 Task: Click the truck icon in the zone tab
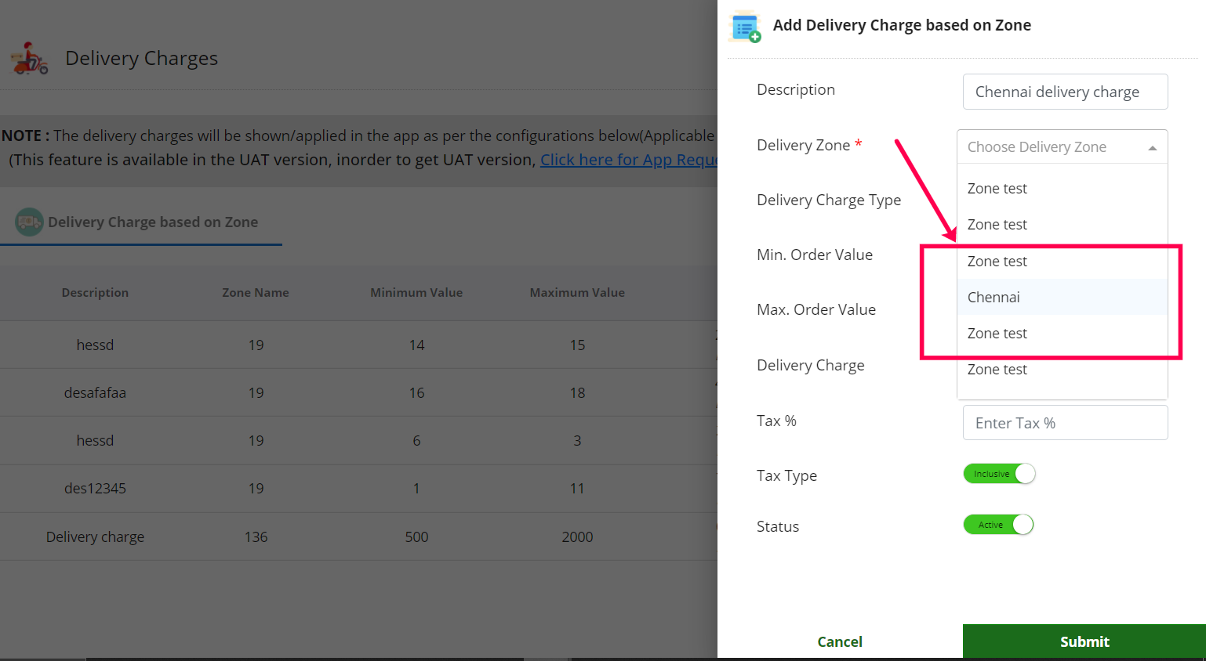point(29,222)
